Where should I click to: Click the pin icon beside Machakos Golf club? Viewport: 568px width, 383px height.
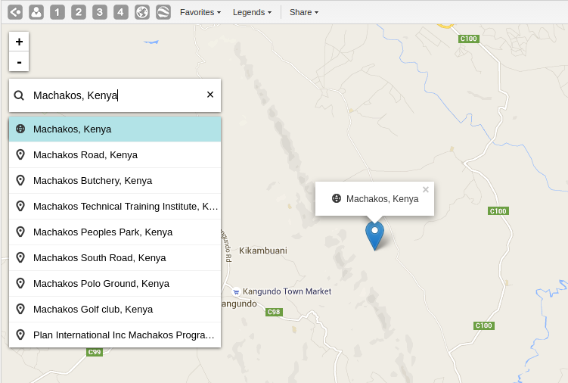click(20, 310)
